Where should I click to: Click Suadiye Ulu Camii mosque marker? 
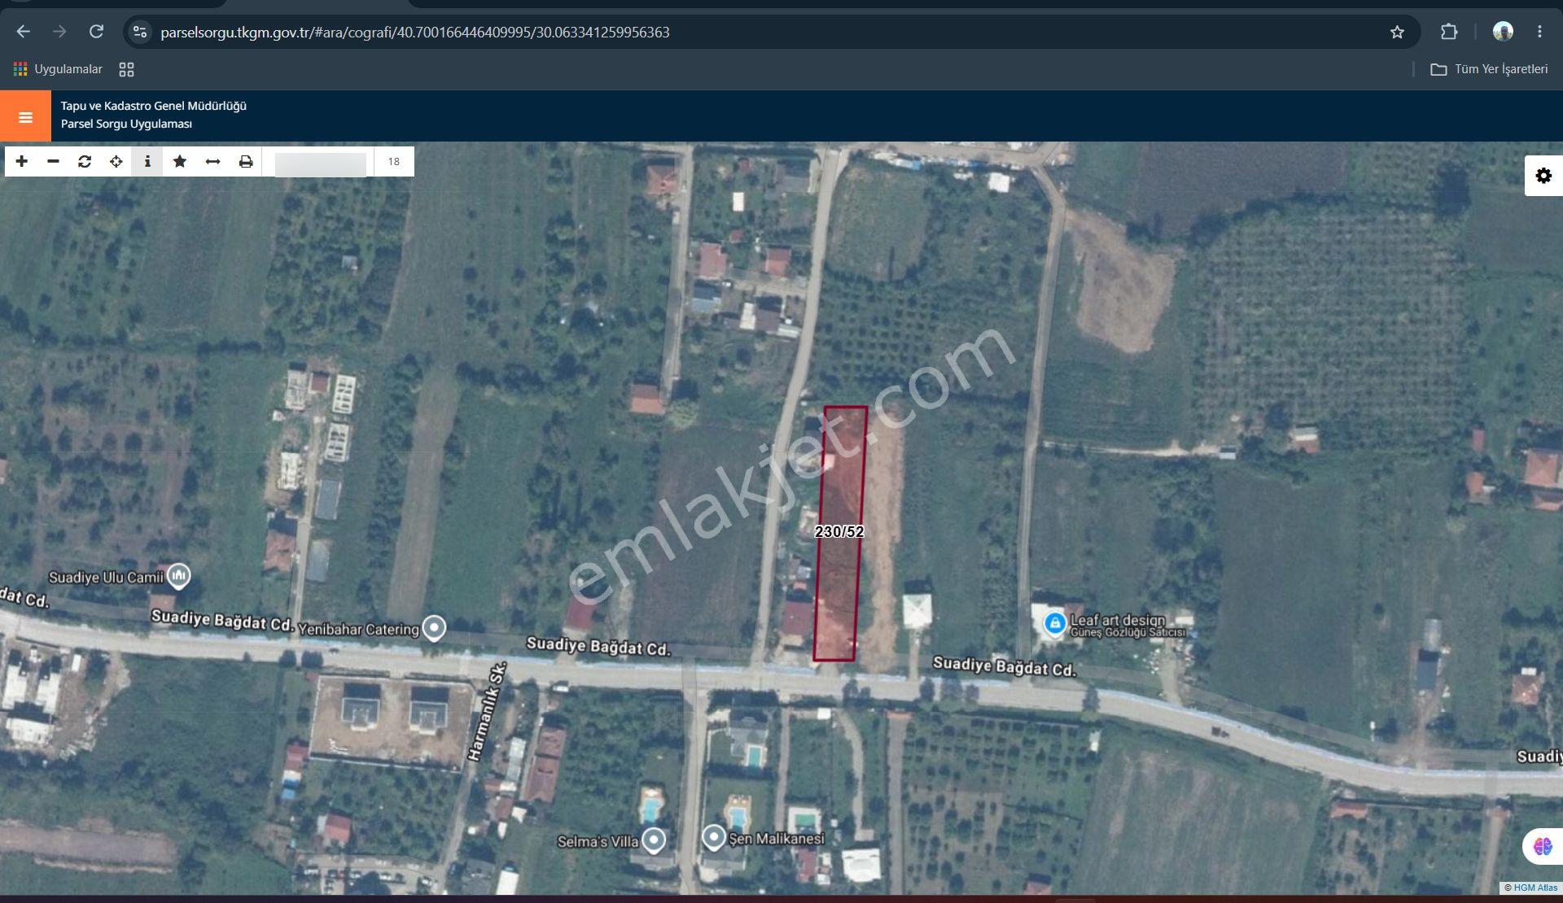pos(179,576)
